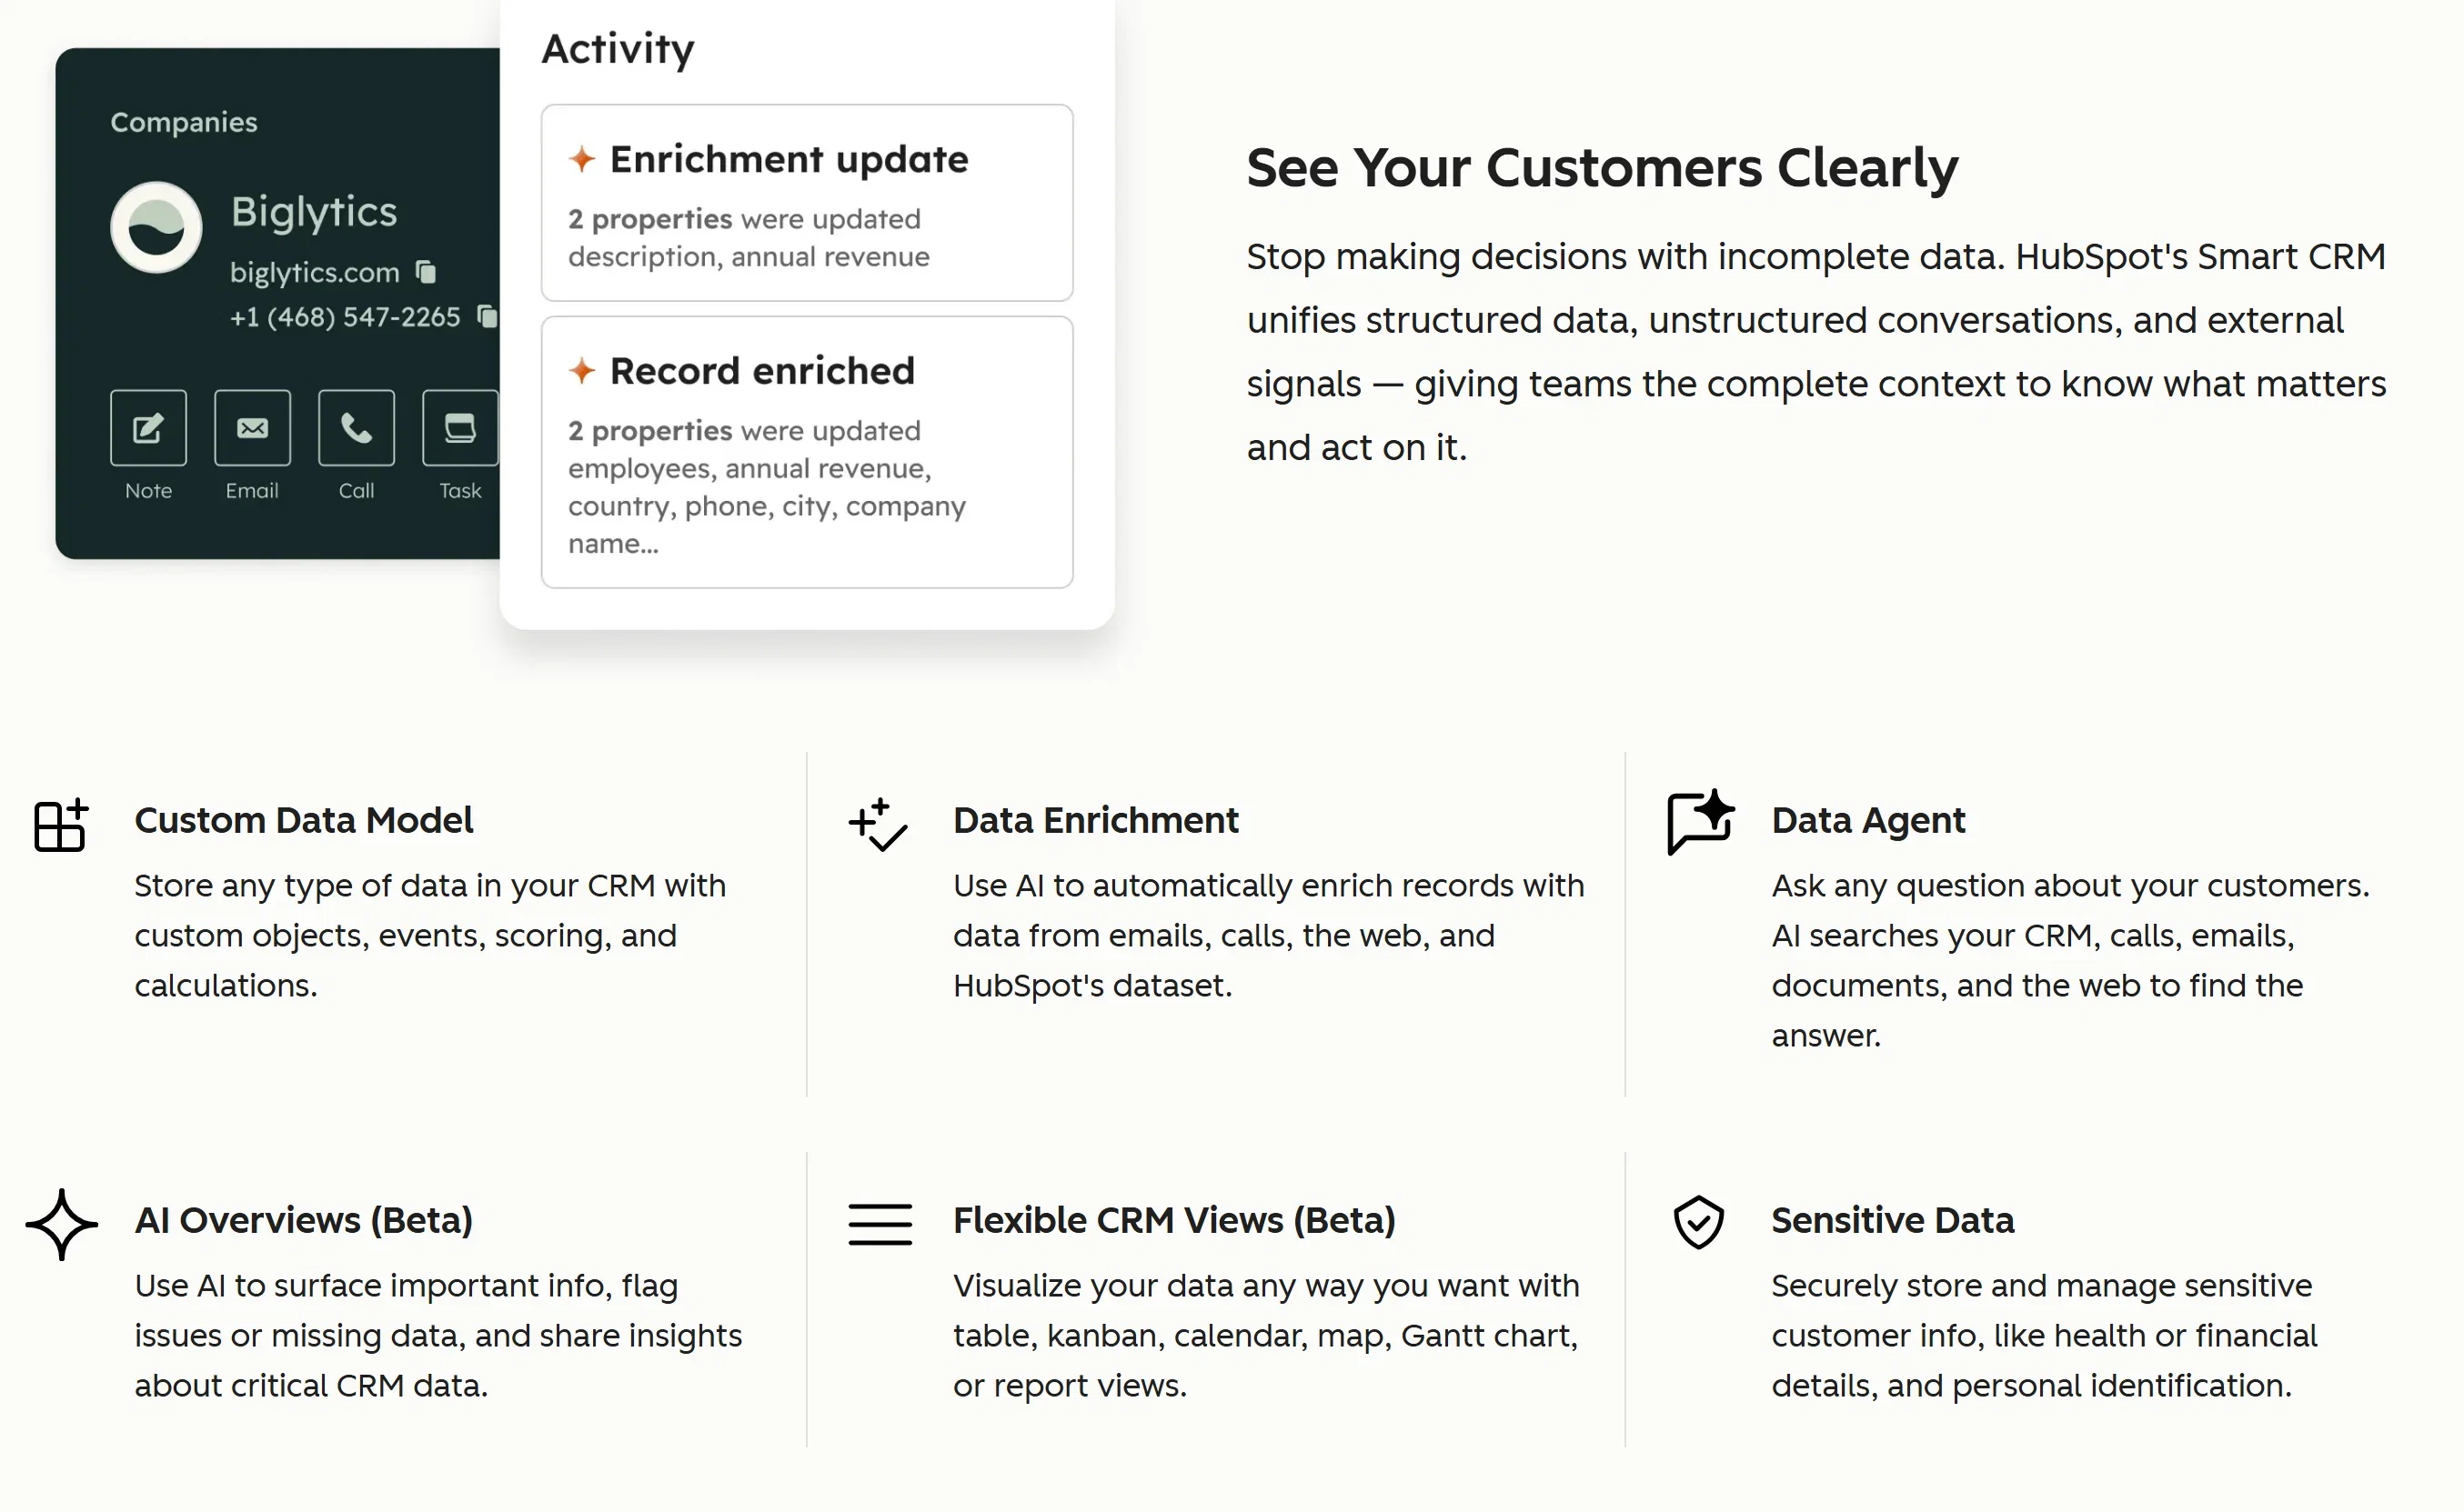Click the AI Overviews four-point star icon
Viewport: 2464px width, 1512px height.
tap(62, 1224)
